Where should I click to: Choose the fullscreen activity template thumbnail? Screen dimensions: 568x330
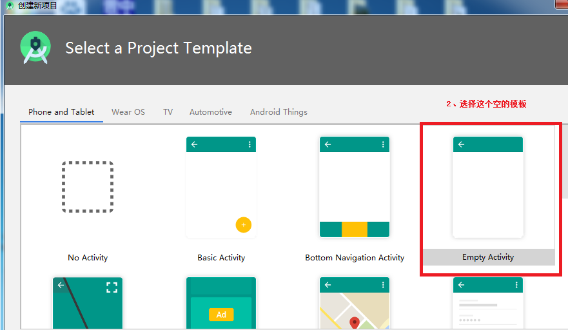[x=88, y=303]
